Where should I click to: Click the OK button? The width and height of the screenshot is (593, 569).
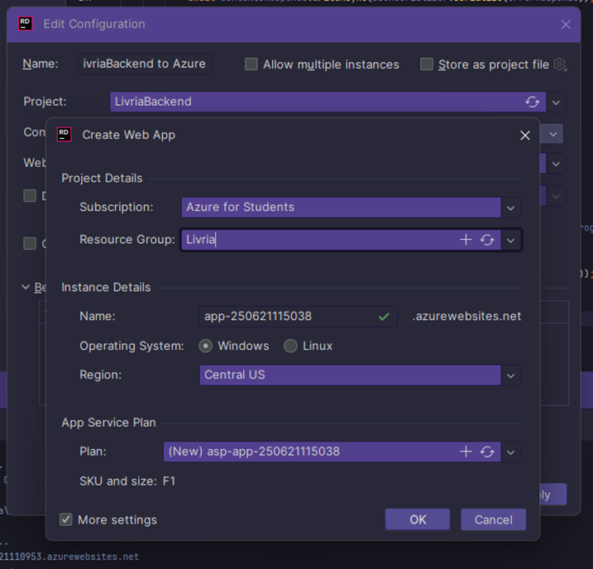coord(418,519)
